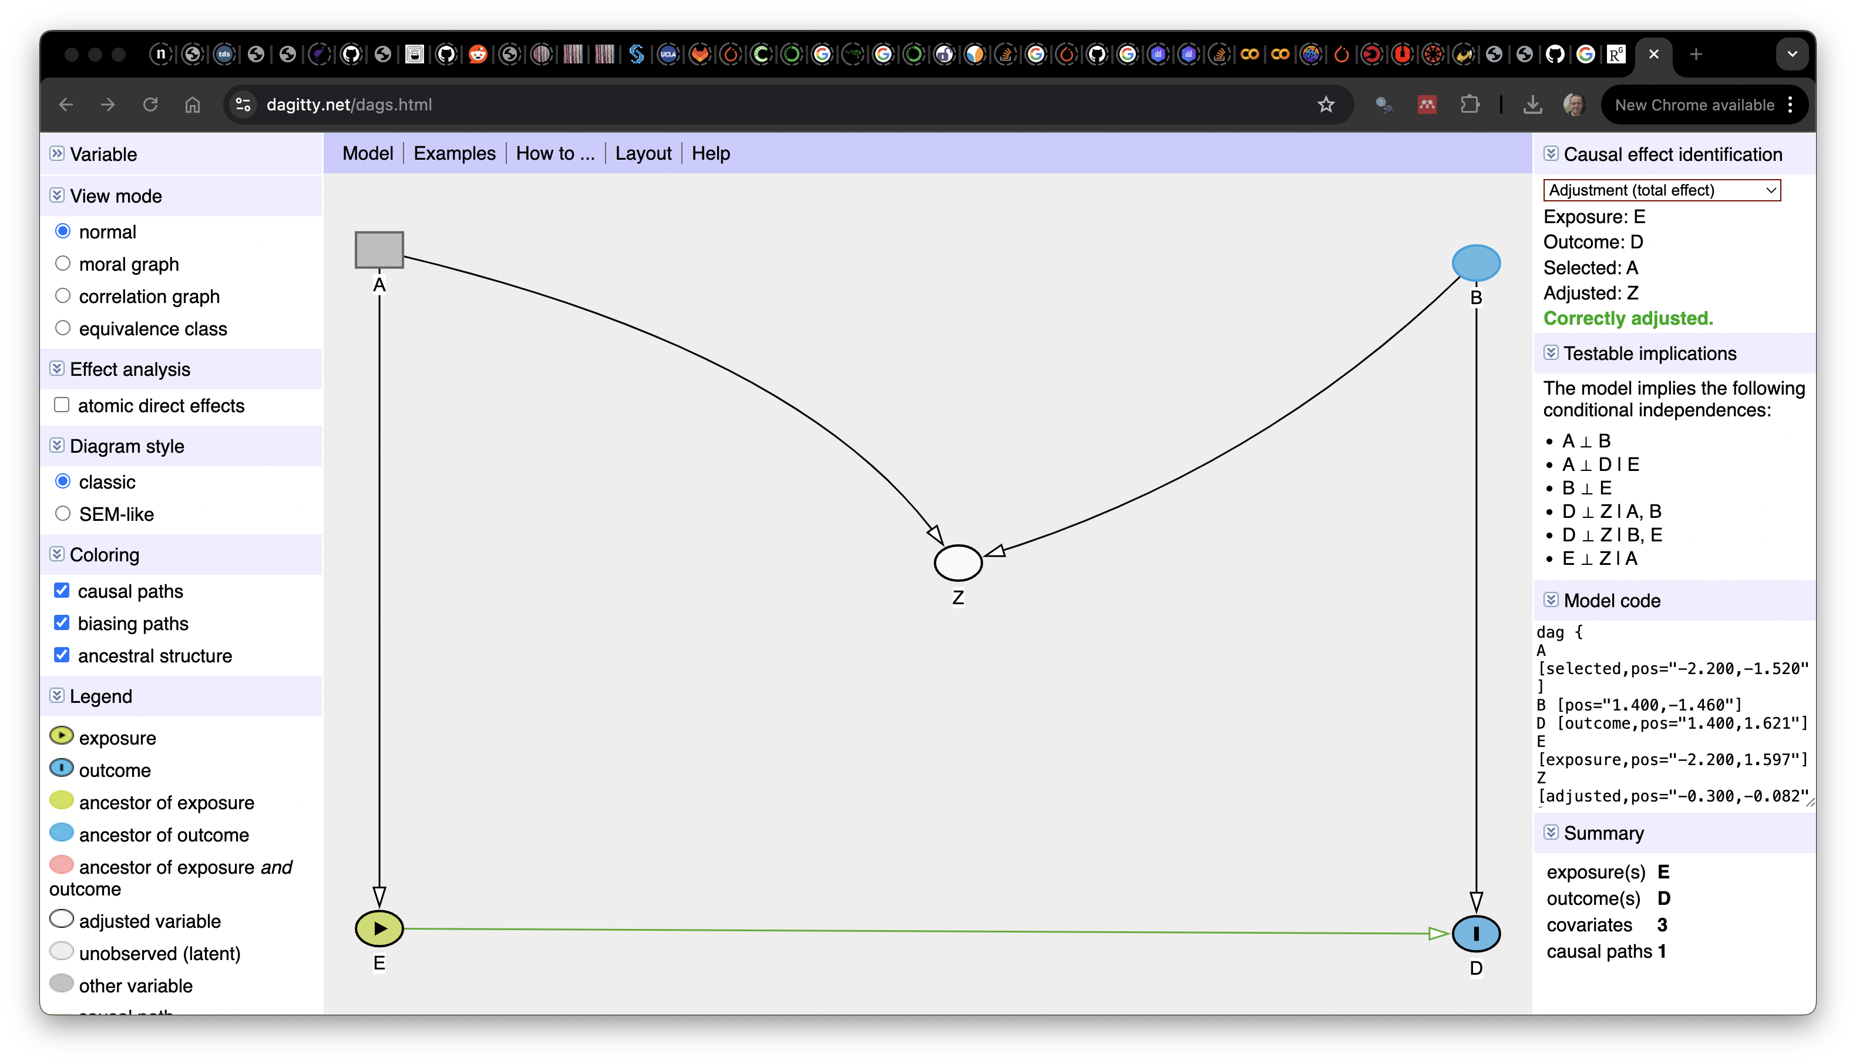Uncheck the biasing paths checkbox

point(62,622)
